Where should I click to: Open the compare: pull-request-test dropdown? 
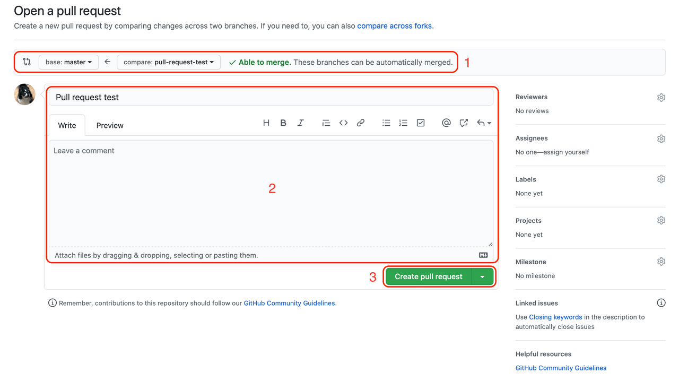(x=168, y=62)
